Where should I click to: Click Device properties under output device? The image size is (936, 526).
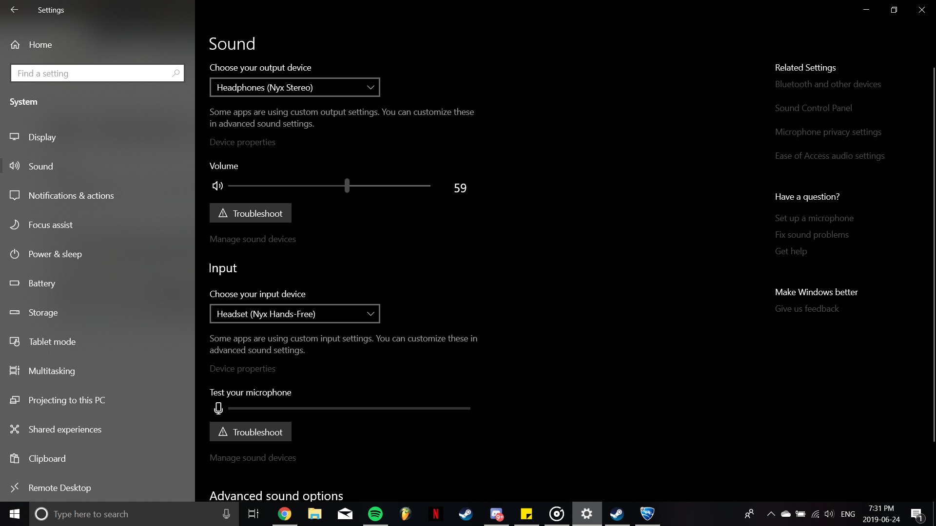(242, 142)
